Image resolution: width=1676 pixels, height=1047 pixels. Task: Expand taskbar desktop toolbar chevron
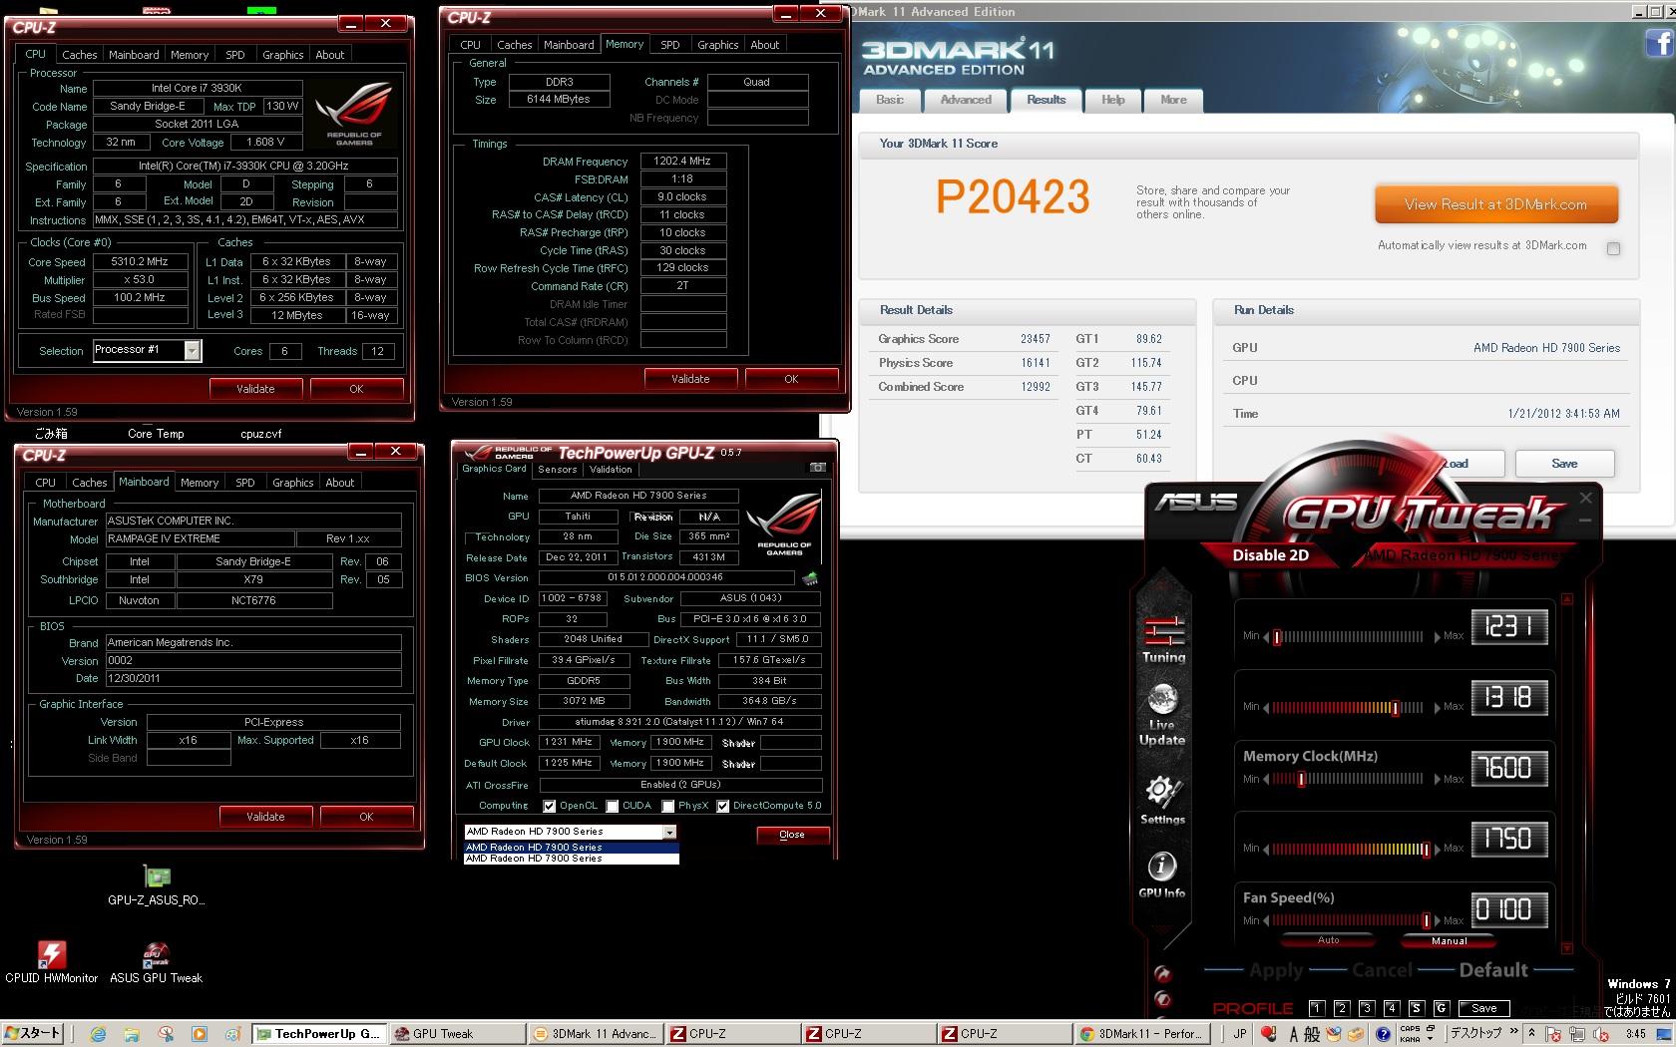click(x=1514, y=1030)
